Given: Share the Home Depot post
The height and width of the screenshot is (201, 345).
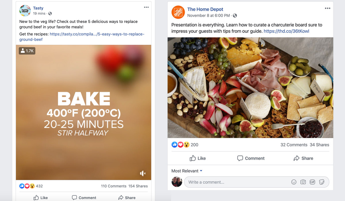Looking at the screenshot, I should (x=303, y=158).
